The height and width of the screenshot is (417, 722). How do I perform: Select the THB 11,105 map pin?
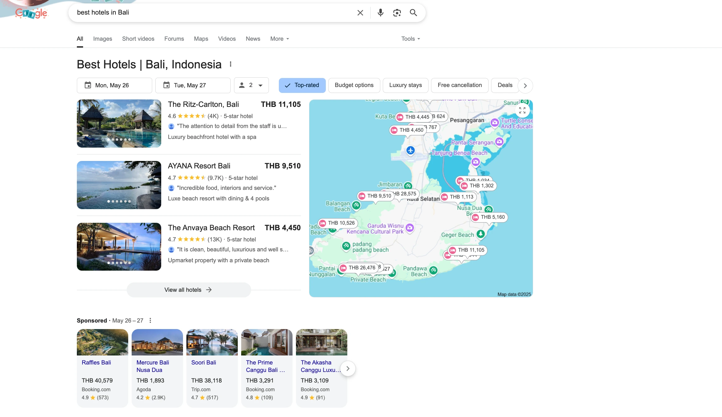(x=467, y=250)
